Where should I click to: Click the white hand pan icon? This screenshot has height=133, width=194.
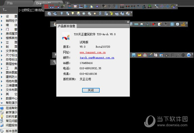coord(156,55)
